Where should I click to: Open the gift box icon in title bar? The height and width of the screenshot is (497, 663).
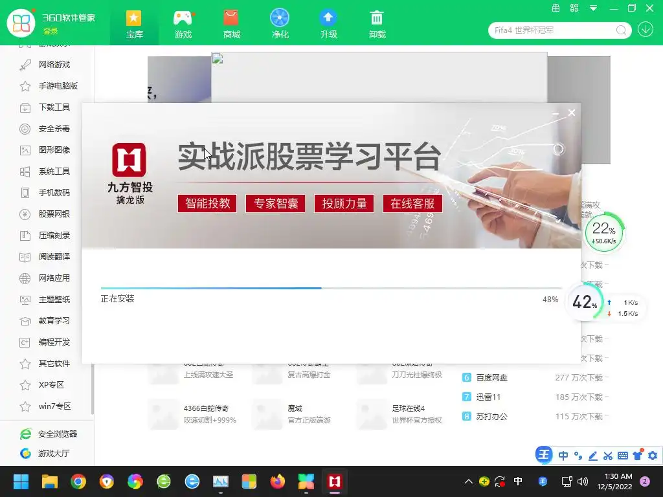tap(556, 8)
